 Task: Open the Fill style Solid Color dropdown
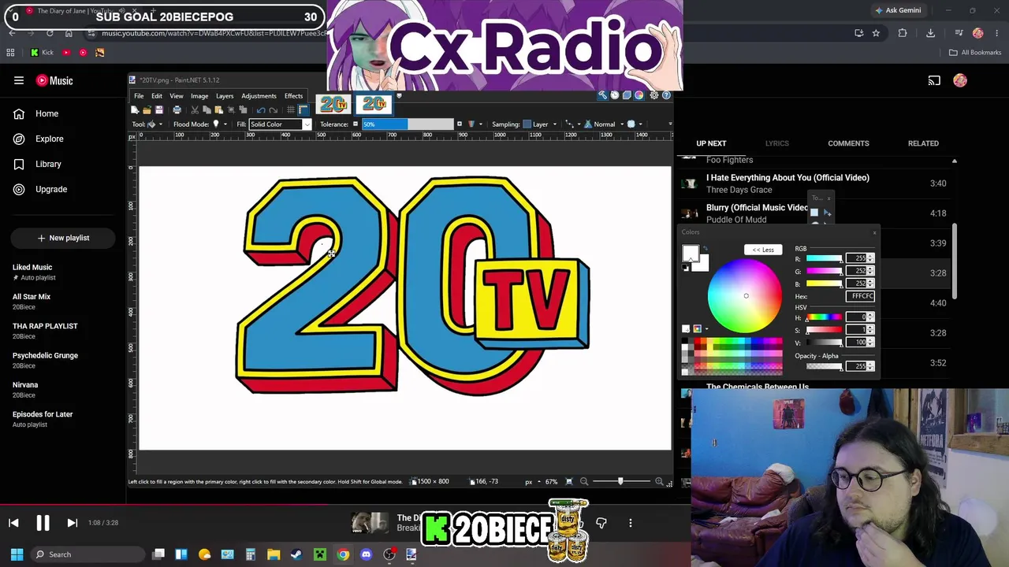(280, 124)
